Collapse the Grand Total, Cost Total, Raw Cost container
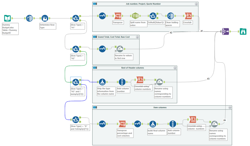Image resolution: width=250 pixels, height=146 pixels. click(137, 37)
